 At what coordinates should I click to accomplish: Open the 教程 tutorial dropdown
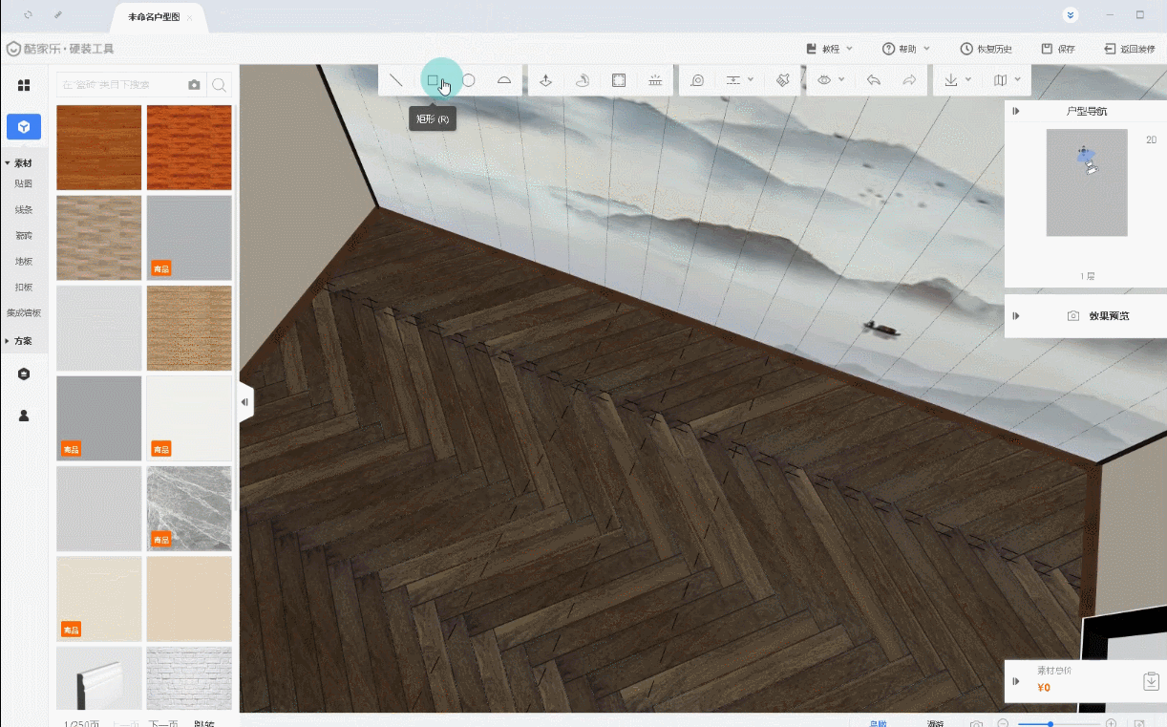(x=829, y=49)
